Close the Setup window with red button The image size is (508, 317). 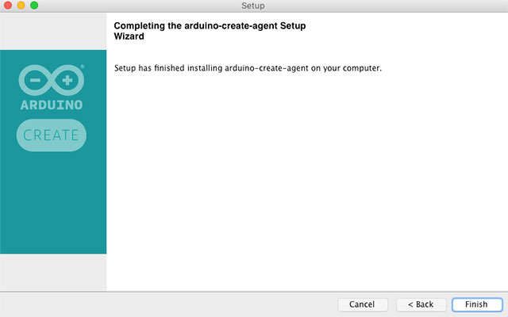click(x=10, y=6)
